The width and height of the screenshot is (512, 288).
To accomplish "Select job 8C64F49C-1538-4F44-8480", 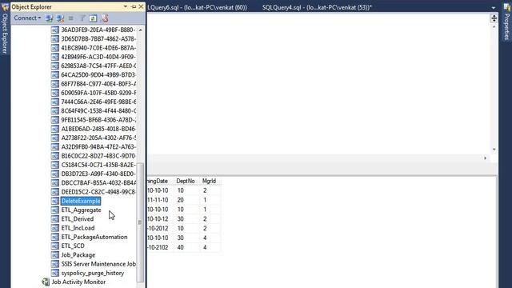I will pos(98,110).
